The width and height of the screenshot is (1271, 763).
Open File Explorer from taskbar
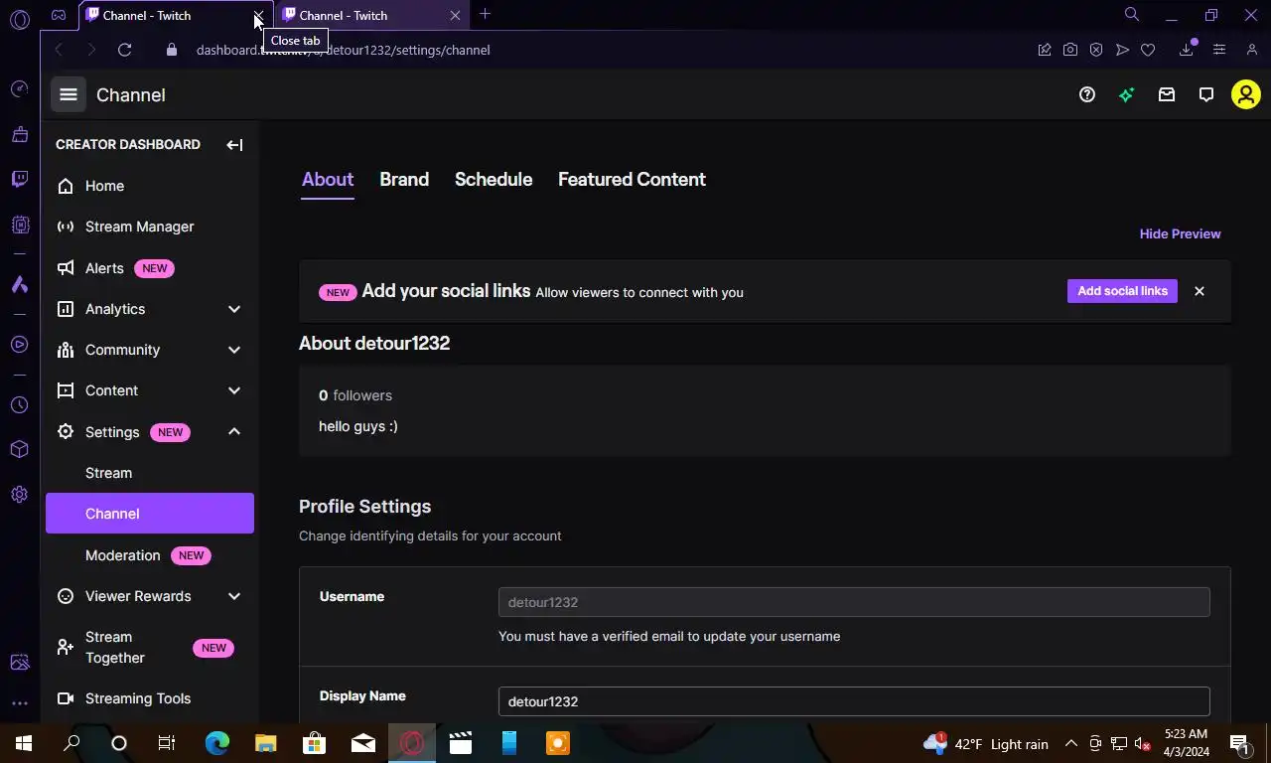pyautogui.click(x=266, y=743)
